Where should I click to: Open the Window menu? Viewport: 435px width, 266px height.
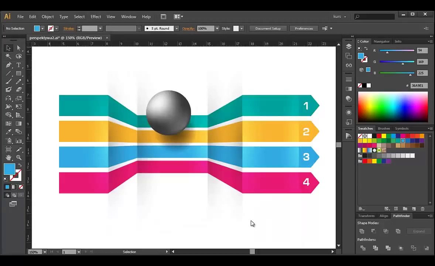129,17
